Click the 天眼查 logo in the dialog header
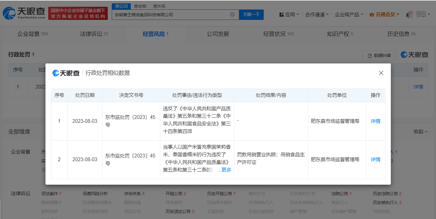This screenshot has height=219, width=436. coord(66,73)
